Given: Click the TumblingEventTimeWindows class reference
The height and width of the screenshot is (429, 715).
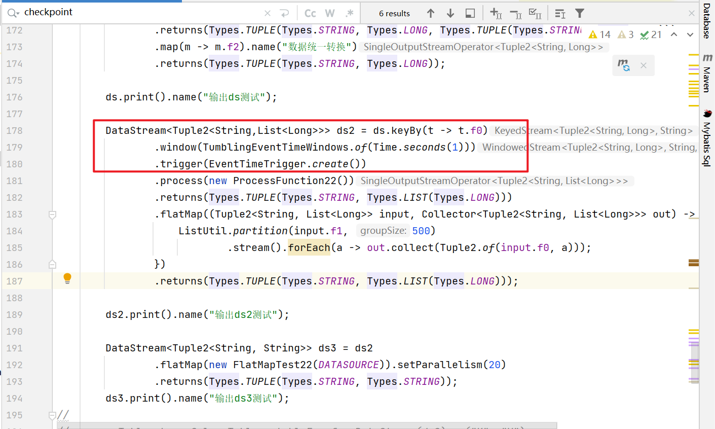Looking at the screenshot, I should pyautogui.click(x=276, y=147).
